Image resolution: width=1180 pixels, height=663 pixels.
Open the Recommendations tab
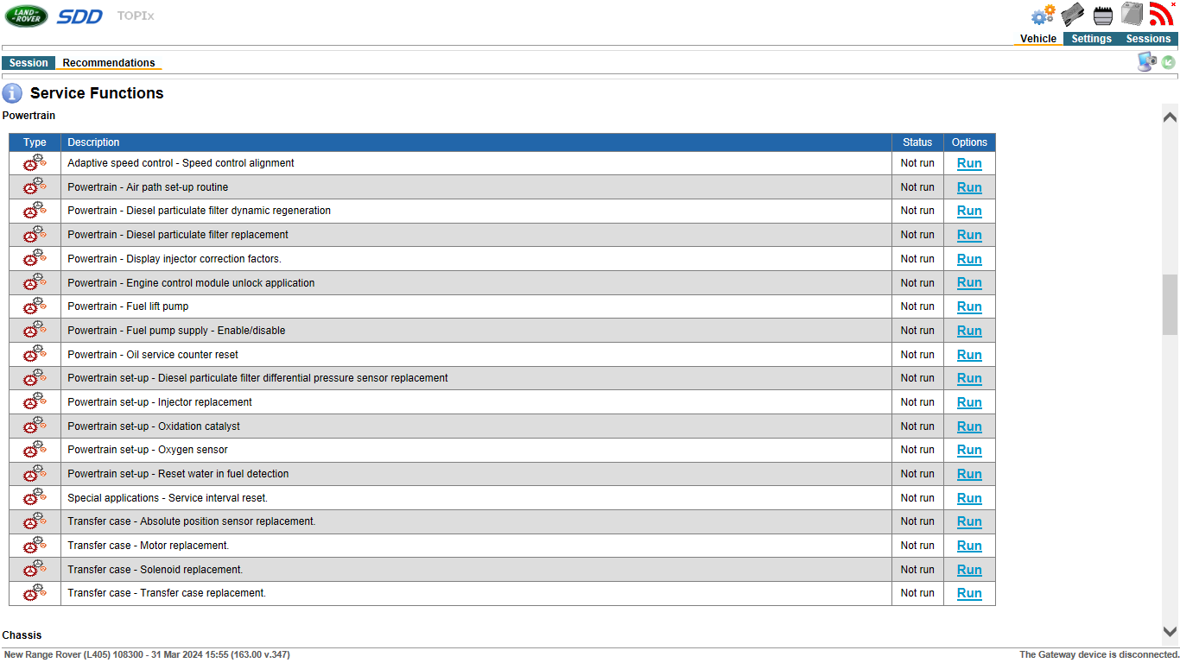pyautogui.click(x=109, y=63)
